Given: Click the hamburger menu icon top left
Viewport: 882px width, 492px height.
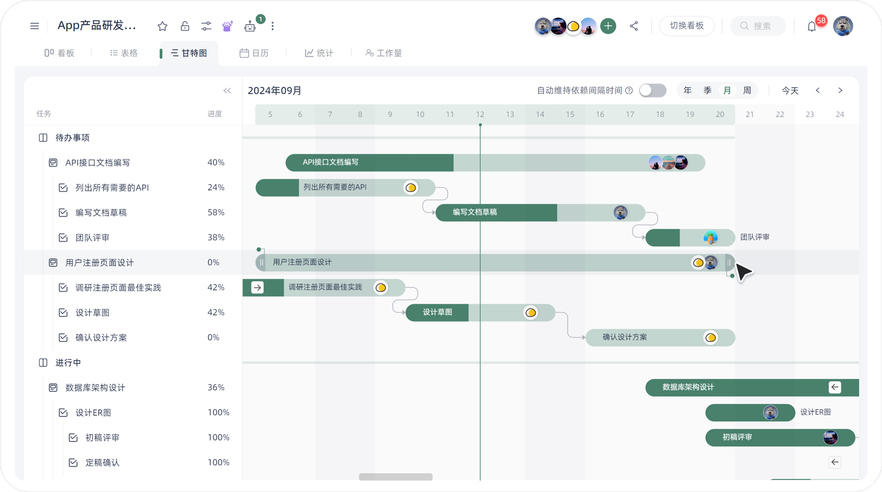Looking at the screenshot, I should 34,26.
